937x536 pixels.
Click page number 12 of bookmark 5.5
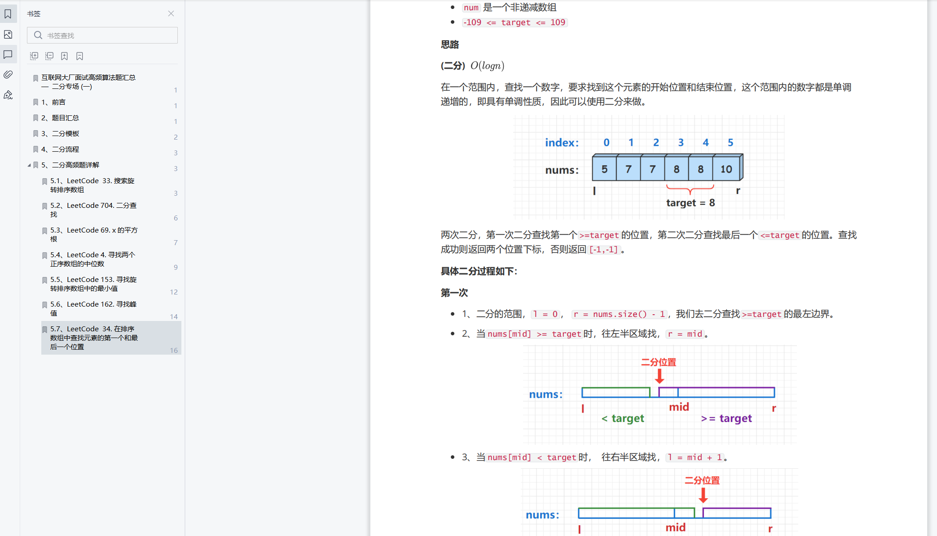(174, 292)
